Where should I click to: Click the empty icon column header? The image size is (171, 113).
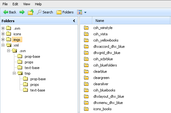(86, 21)
